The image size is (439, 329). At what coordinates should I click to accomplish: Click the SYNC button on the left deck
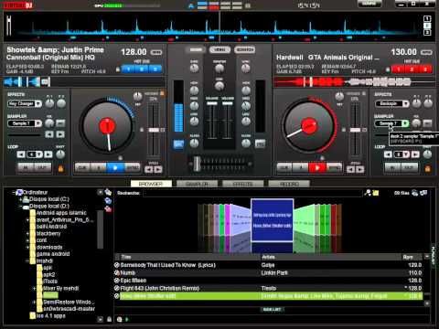pyautogui.click(x=133, y=168)
